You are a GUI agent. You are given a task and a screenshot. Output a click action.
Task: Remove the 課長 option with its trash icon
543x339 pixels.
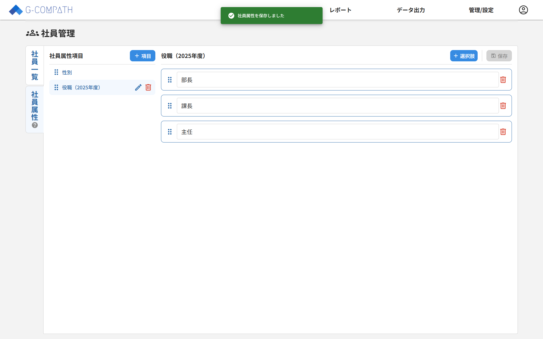pyautogui.click(x=503, y=105)
